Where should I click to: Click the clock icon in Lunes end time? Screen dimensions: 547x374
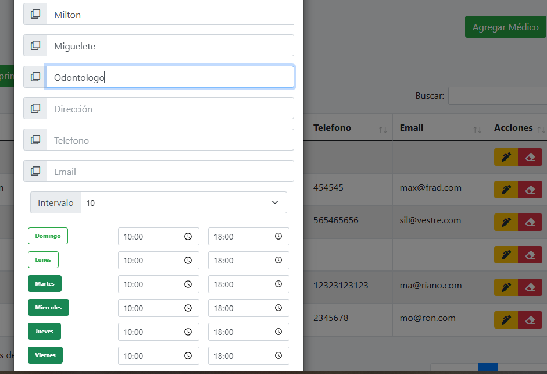[278, 261]
